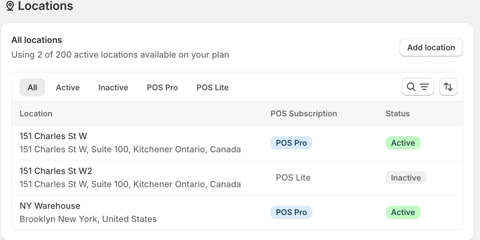Open the 151 Charles St W2 location

coord(56,171)
